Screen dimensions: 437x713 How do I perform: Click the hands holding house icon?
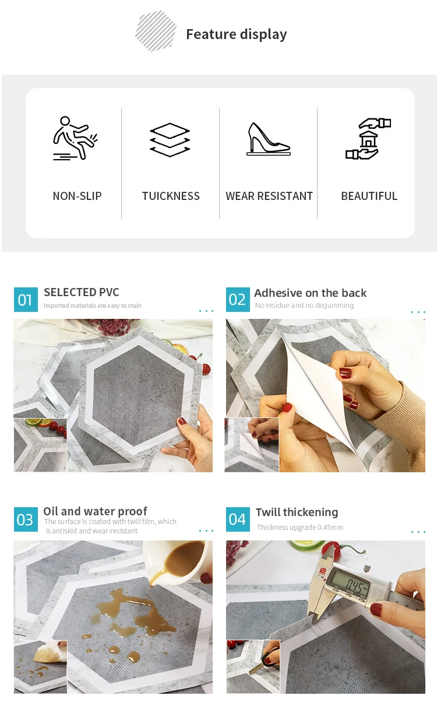coord(368,139)
